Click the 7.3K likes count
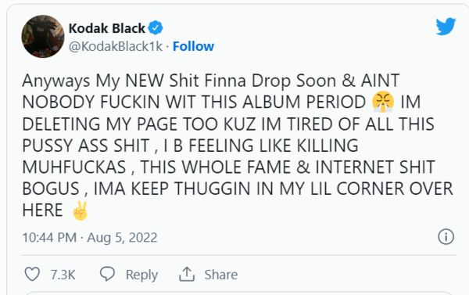This screenshot has height=295, width=469. (x=63, y=275)
